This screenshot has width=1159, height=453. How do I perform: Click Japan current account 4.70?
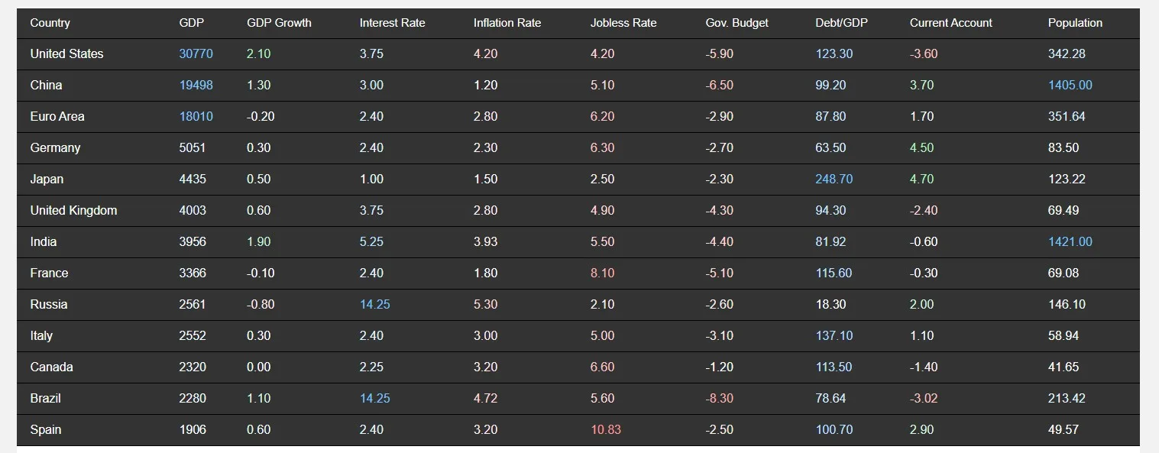tap(921, 179)
